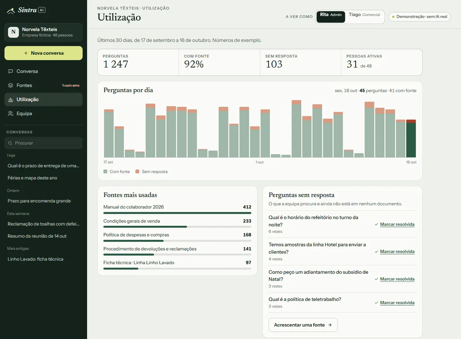Click the progress bar under Manual do colaborador 2026

point(177,213)
